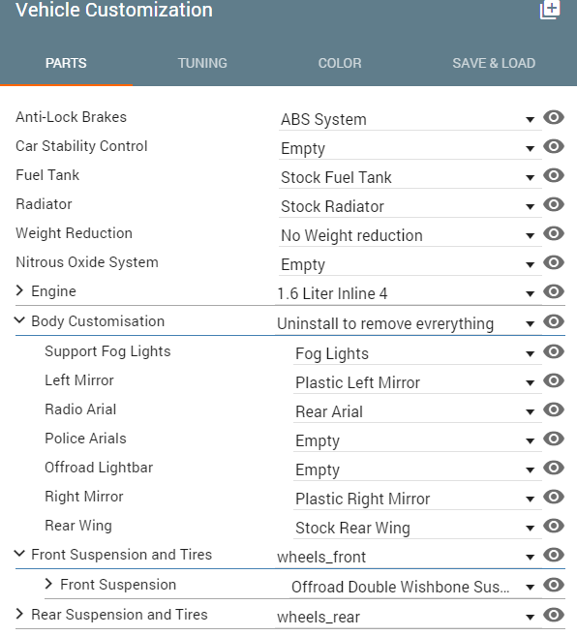Collapse the Body Customisation section

19,320
